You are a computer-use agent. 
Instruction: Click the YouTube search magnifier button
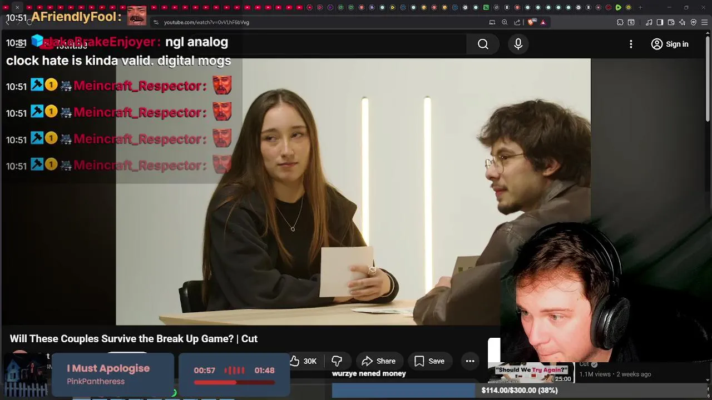[x=483, y=44]
